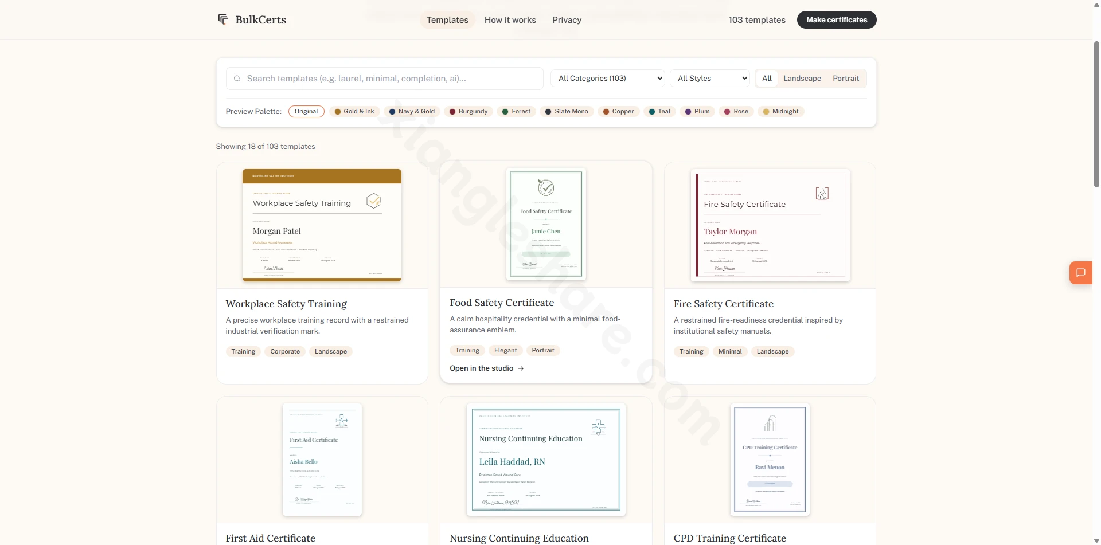Click the First Aid Certificate title
Viewport: 1101px width, 545px height.
tap(271, 538)
